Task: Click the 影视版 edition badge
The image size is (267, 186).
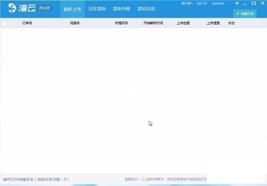Action: [x=45, y=8]
